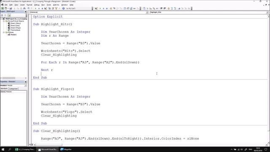Toggle Breakpoint hand icon on the Edit toolbar
Screen dimensions: 270x152
pyautogui.click(x=169, y=8)
